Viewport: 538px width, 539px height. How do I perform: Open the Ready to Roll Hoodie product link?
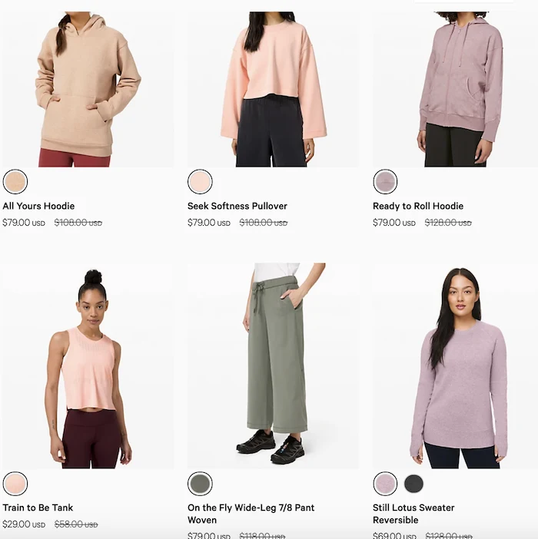pyautogui.click(x=418, y=206)
